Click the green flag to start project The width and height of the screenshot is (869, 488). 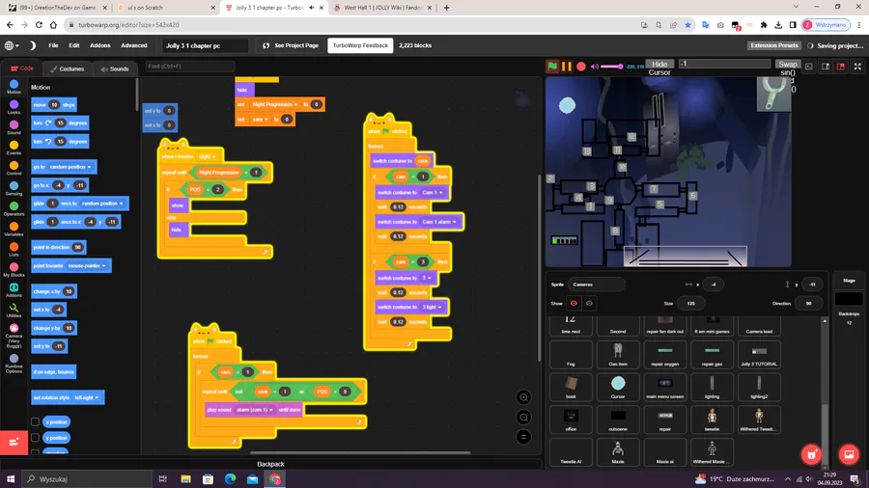[552, 67]
